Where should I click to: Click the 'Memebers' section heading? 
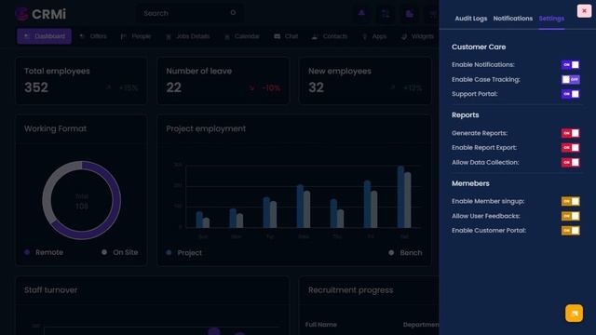coord(470,183)
